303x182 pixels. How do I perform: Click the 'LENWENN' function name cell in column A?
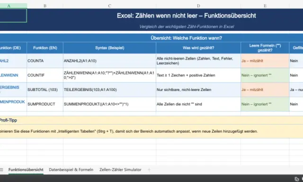pos(13,75)
